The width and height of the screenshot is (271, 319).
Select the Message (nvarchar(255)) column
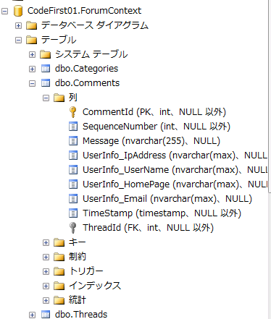(151, 141)
